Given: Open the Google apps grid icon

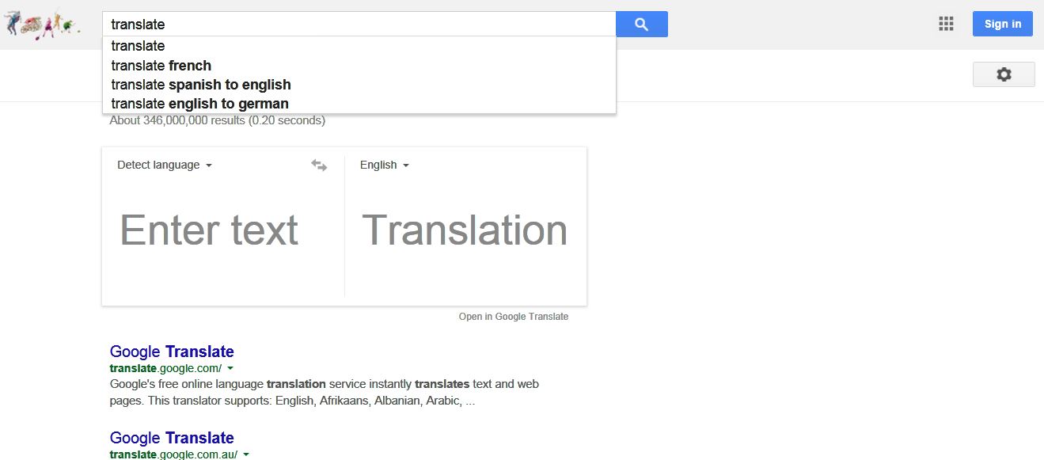Looking at the screenshot, I should click(x=945, y=24).
